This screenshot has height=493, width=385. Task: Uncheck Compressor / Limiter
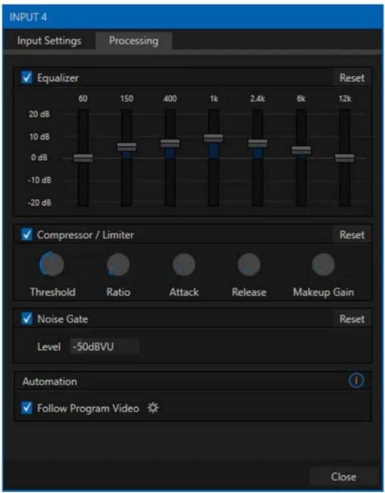27,234
